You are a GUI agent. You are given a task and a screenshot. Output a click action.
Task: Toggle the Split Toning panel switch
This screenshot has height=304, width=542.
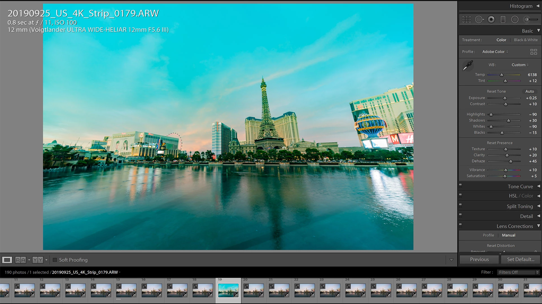tap(460, 205)
